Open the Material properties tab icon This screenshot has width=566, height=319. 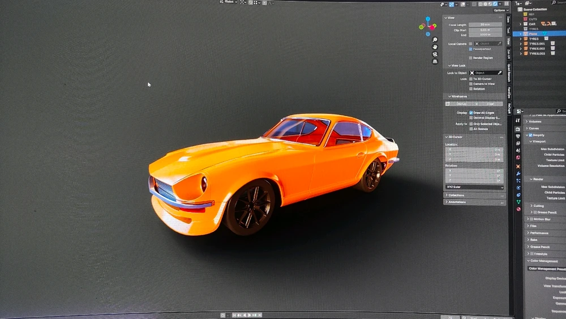tap(518, 209)
